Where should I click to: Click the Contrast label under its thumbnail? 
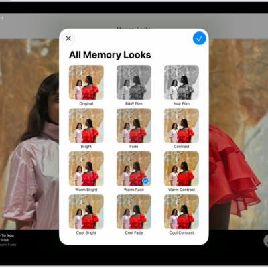coord(182,147)
